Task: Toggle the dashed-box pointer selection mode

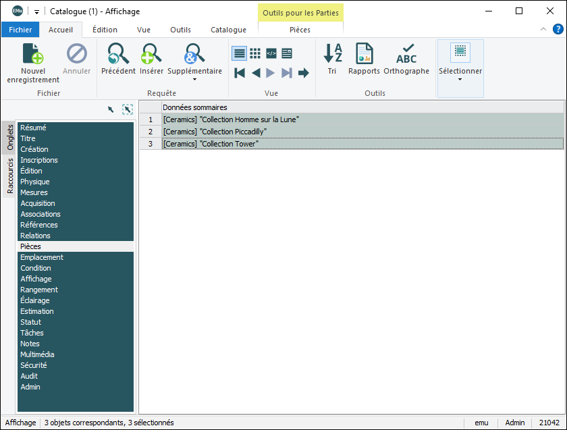Action: click(127, 109)
